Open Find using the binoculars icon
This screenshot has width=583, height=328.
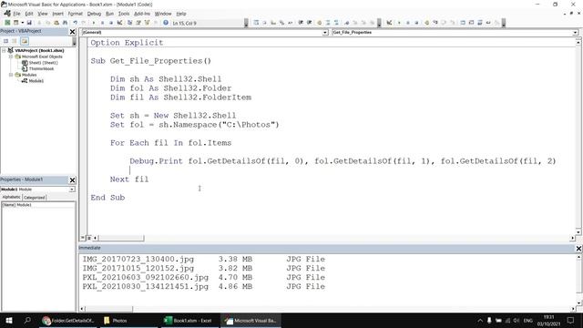point(65,23)
